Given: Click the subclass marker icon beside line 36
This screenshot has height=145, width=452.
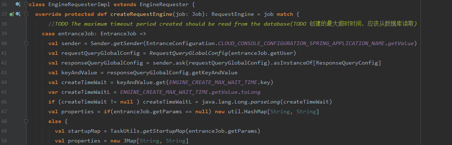Looking at the screenshot, I should pyautogui.click(x=17, y=5).
